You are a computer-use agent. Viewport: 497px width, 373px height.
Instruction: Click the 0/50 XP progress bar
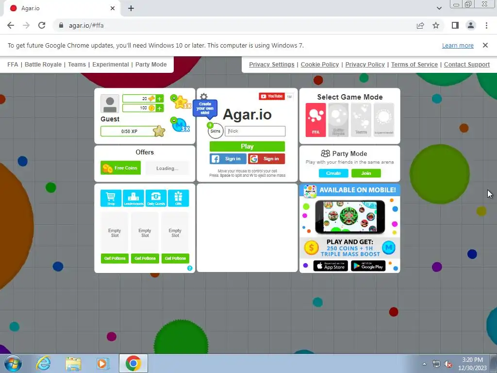129,131
